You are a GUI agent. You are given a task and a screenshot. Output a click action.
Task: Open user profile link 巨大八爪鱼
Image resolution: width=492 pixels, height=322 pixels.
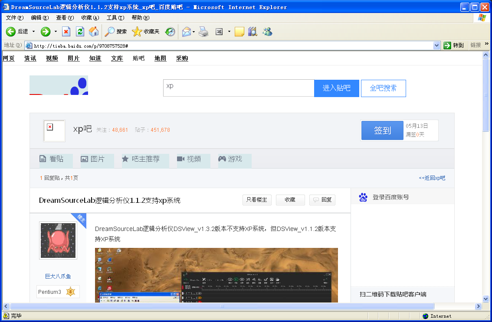58,276
